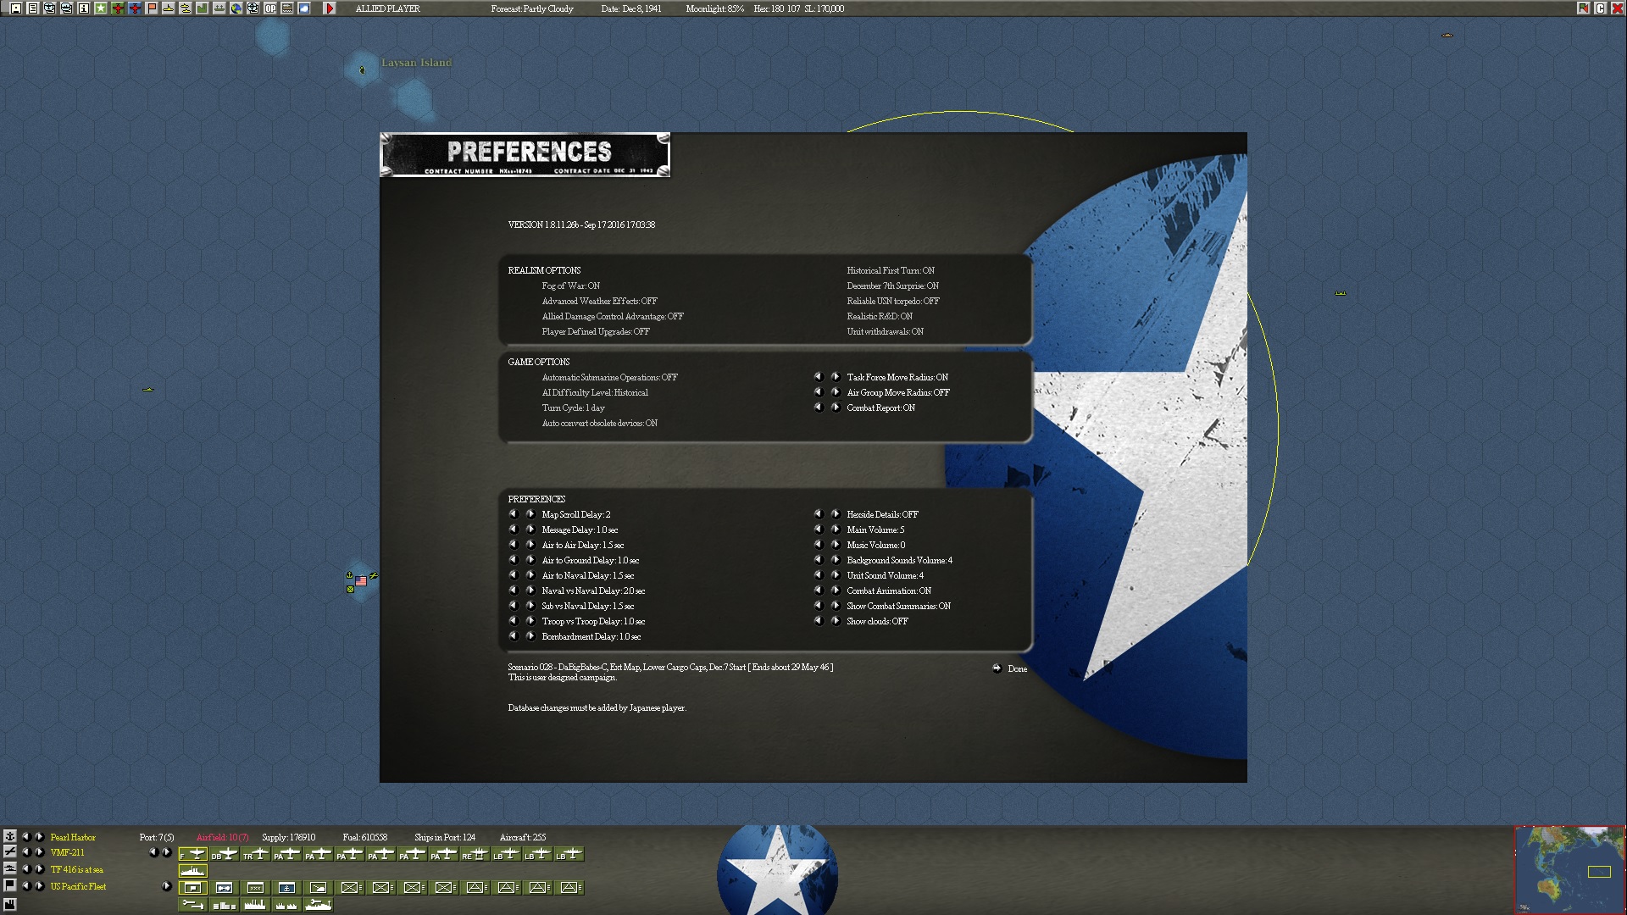Toggle Advanced Weather Effects setting
The image size is (1627, 915).
(x=599, y=301)
